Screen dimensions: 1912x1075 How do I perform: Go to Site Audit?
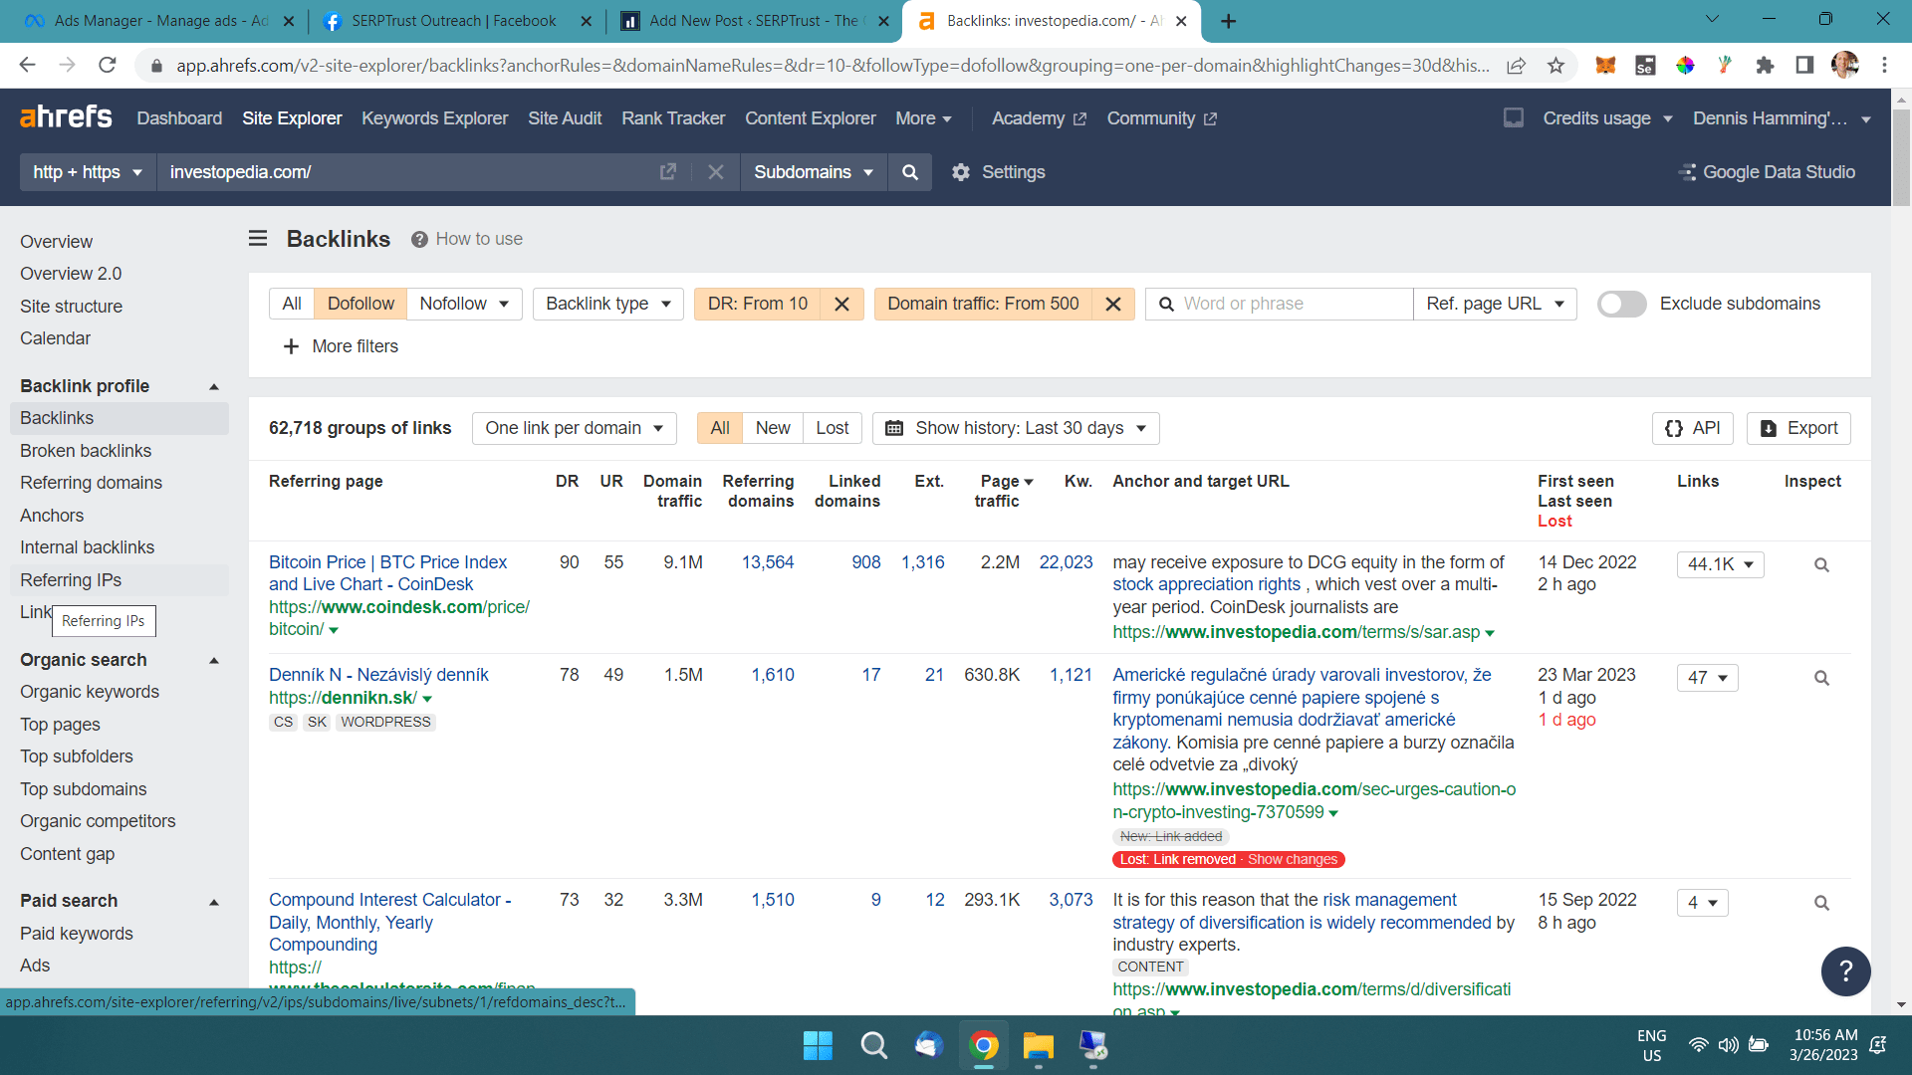click(x=565, y=118)
